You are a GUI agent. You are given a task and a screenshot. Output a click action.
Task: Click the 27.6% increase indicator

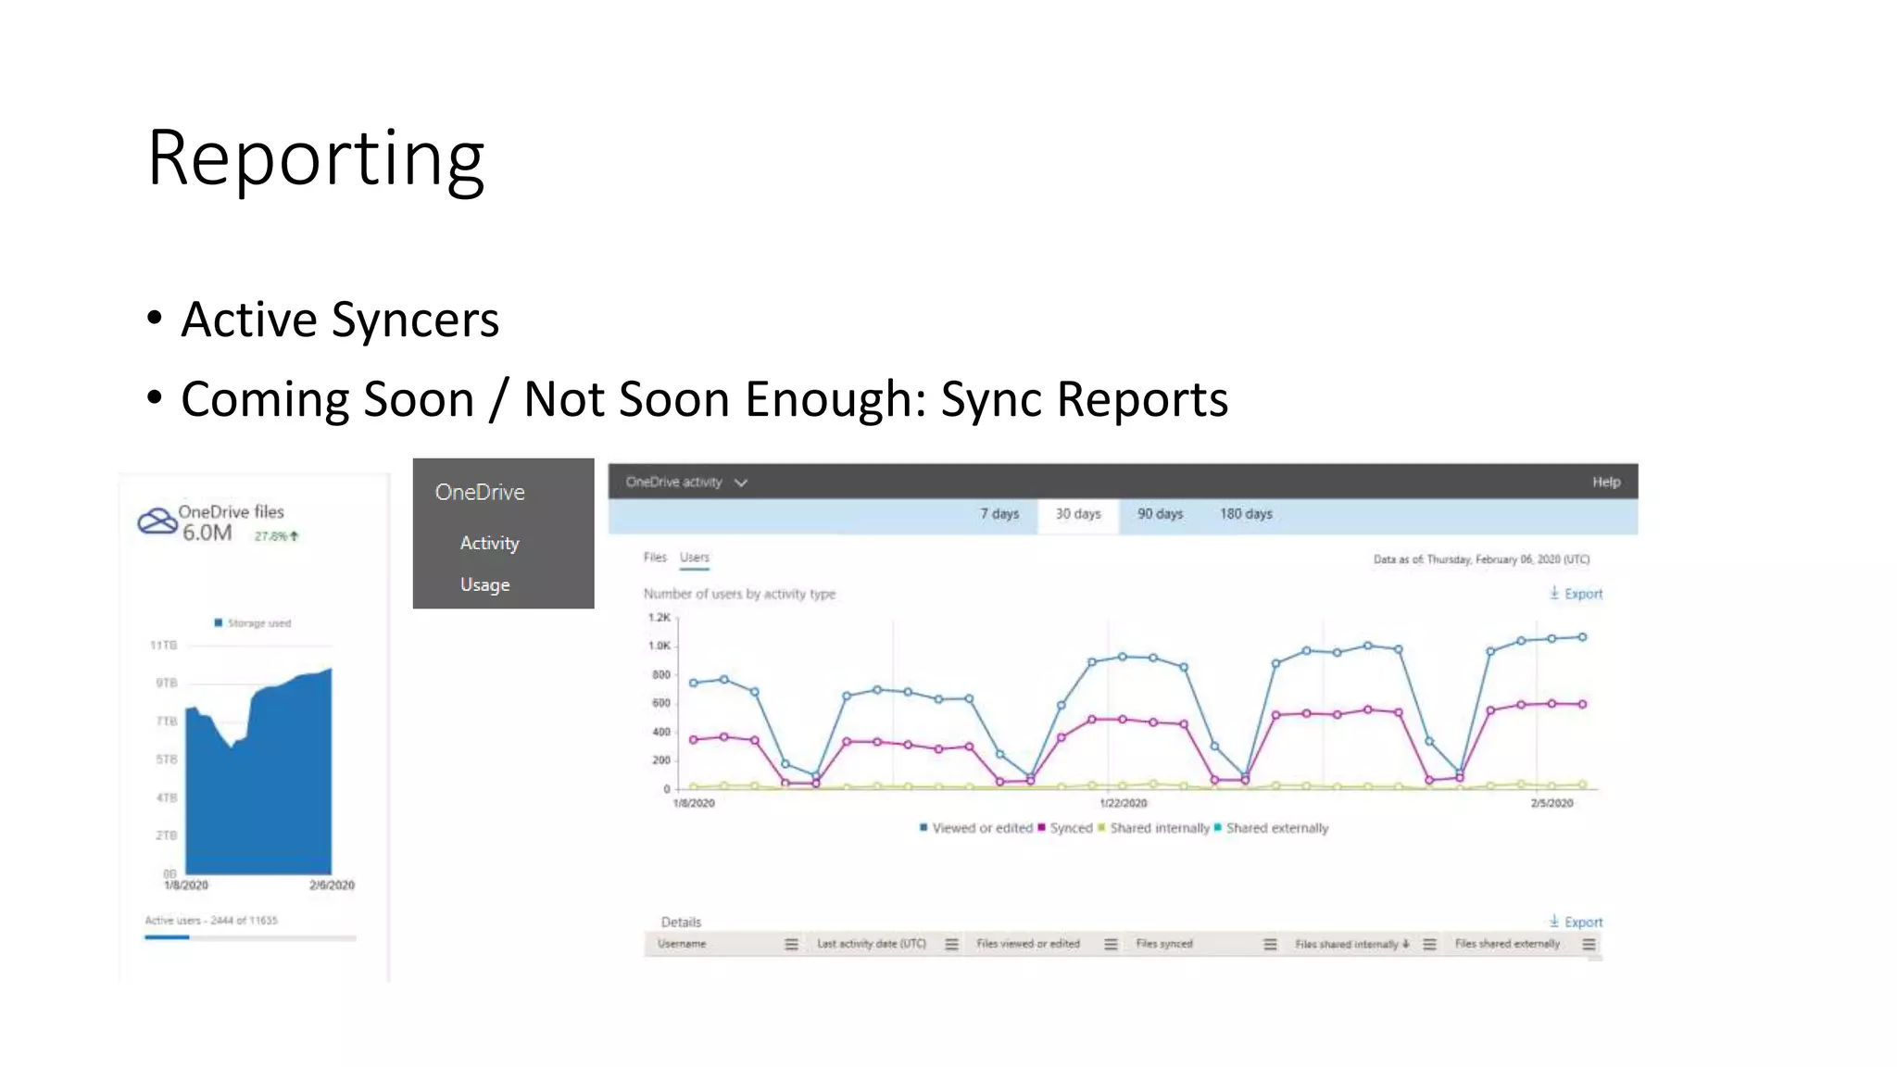(x=276, y=536)
